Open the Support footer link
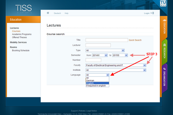 point(74,111)
